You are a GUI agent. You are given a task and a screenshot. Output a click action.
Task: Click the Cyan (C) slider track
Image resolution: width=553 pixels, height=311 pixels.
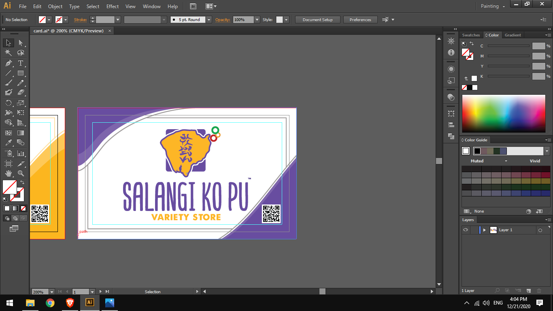click(x=508, y=46)
